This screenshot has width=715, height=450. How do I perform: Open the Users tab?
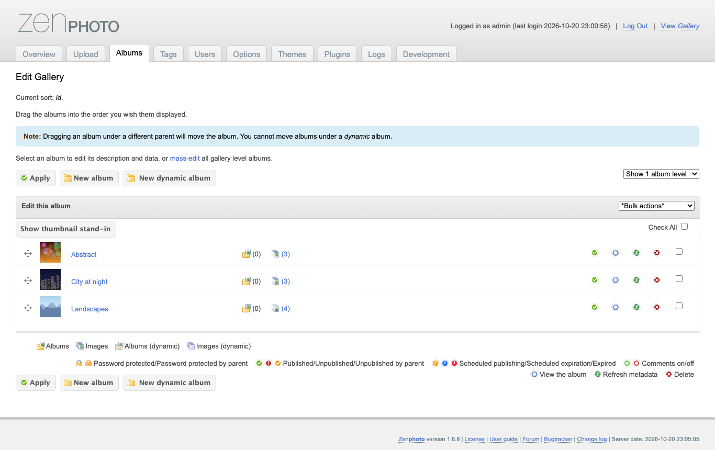[205, 54]
